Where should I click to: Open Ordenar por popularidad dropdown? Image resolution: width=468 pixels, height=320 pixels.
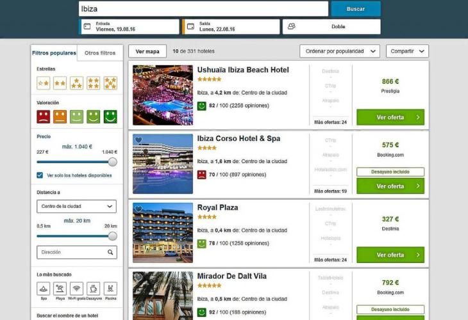pos(340,51)
